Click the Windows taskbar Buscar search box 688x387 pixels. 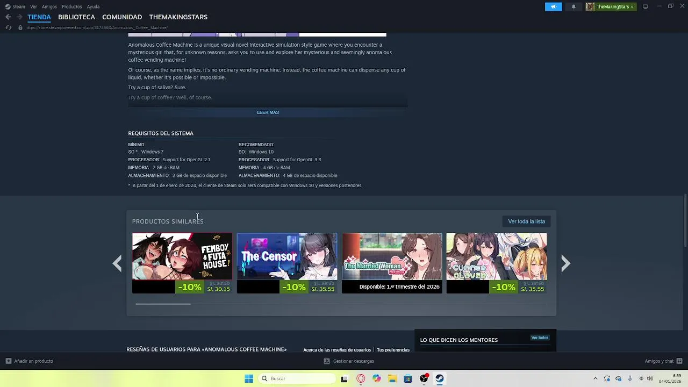297,378
